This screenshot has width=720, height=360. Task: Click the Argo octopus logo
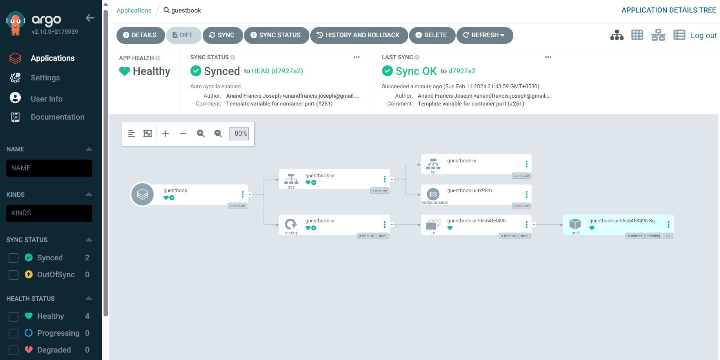[x=16, y=24]
